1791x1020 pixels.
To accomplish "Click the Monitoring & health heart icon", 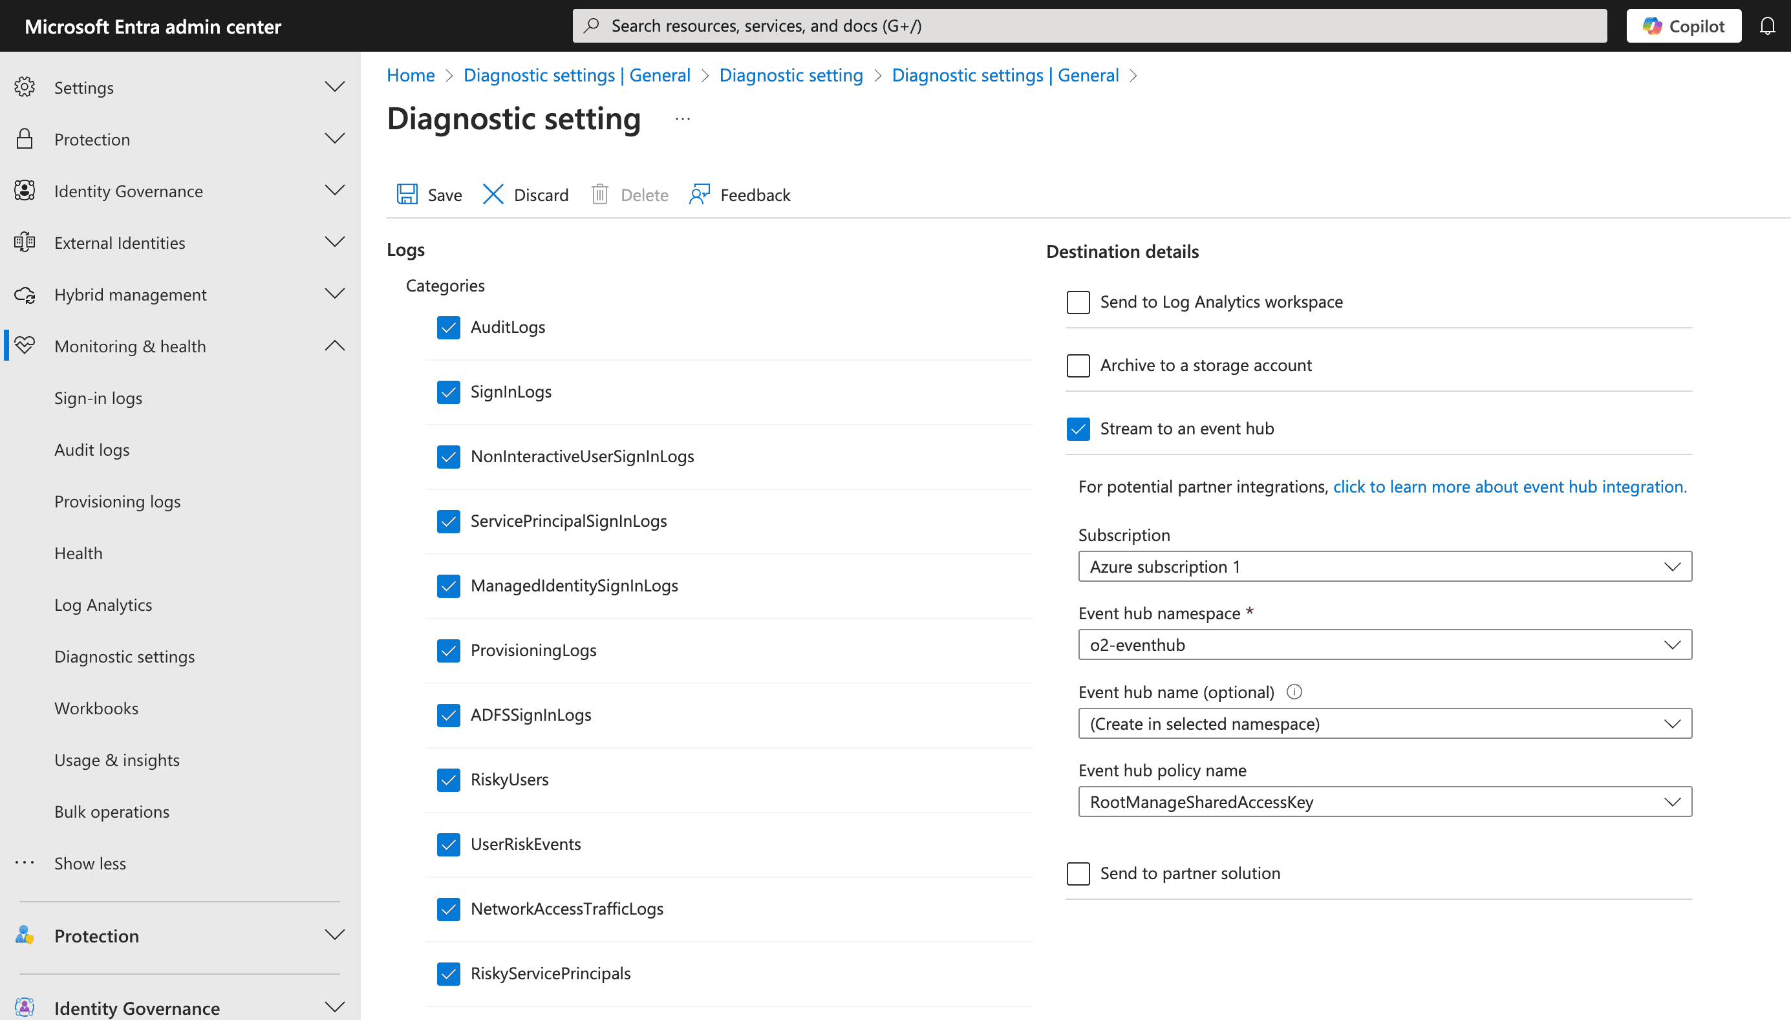I will [x=25, y=345].
